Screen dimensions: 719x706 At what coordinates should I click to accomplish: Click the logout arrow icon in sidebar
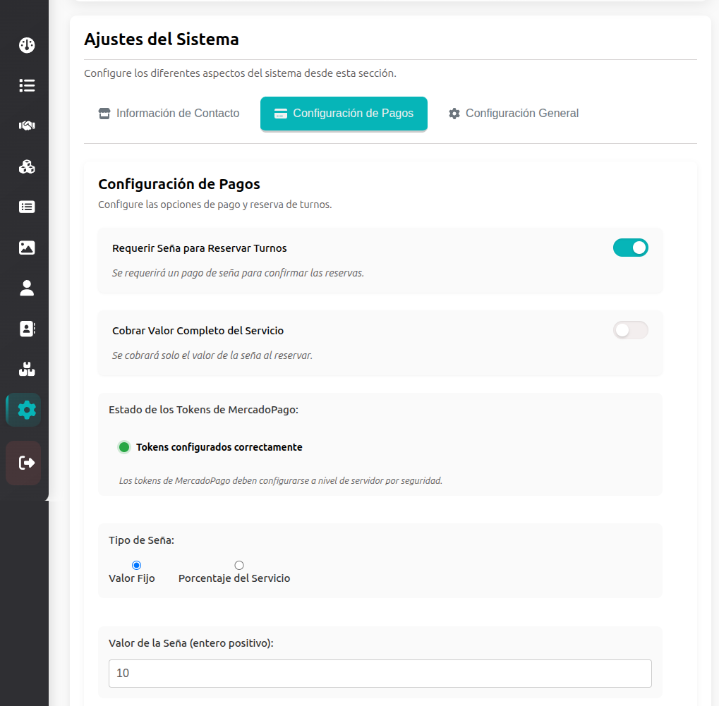[x=27, y=463]
